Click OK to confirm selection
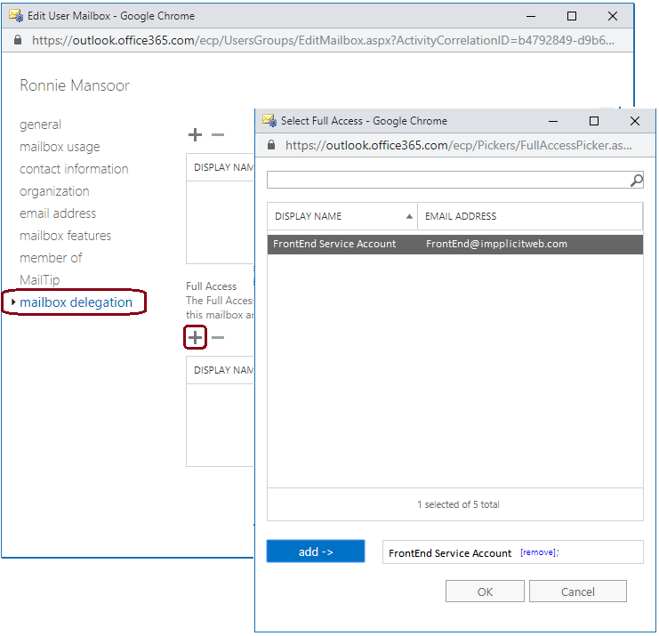The width and height of the screenshot is (659, 636). point(485,592)
